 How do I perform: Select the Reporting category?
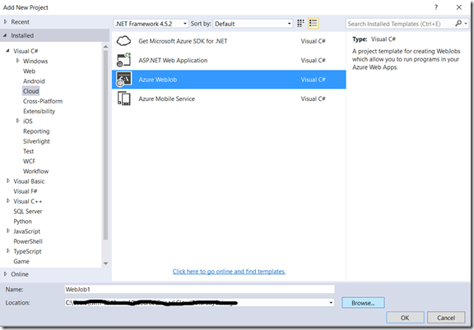click(36, 131)
